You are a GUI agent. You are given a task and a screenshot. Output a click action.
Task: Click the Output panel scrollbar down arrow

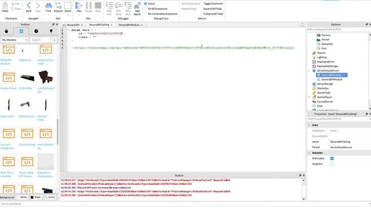(304, 199)
